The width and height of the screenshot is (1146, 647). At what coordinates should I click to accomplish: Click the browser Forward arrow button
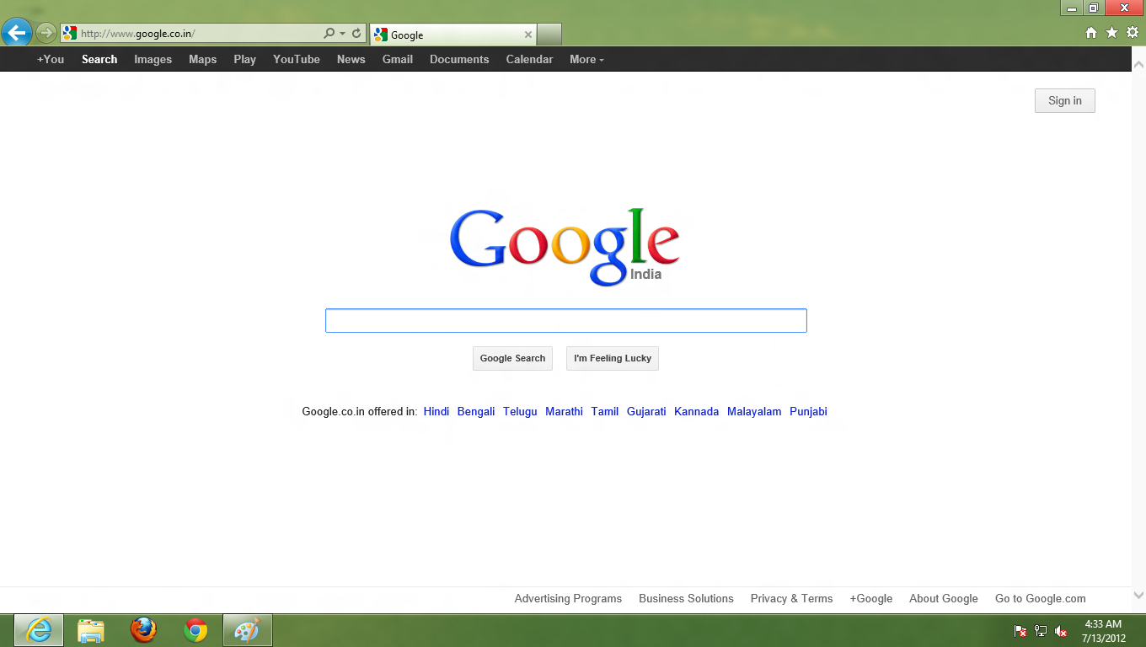click(46, 34)
